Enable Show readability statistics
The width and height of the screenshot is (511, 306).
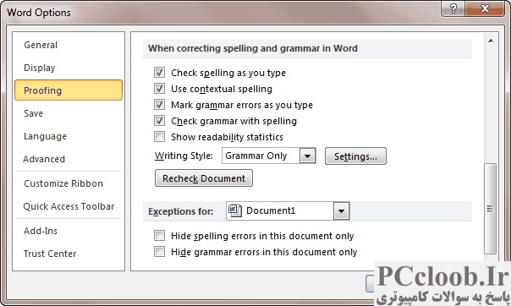pyautogui.click(x=159, y=136)
